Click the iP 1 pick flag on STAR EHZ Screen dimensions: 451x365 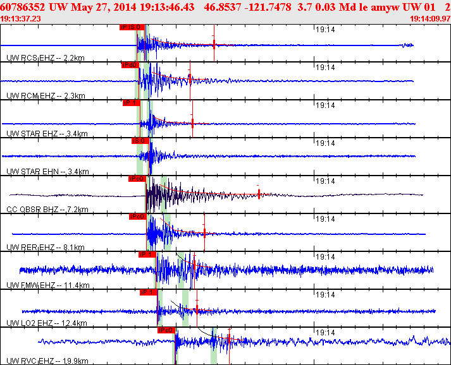pyautogui.click(x=131, y=103)
